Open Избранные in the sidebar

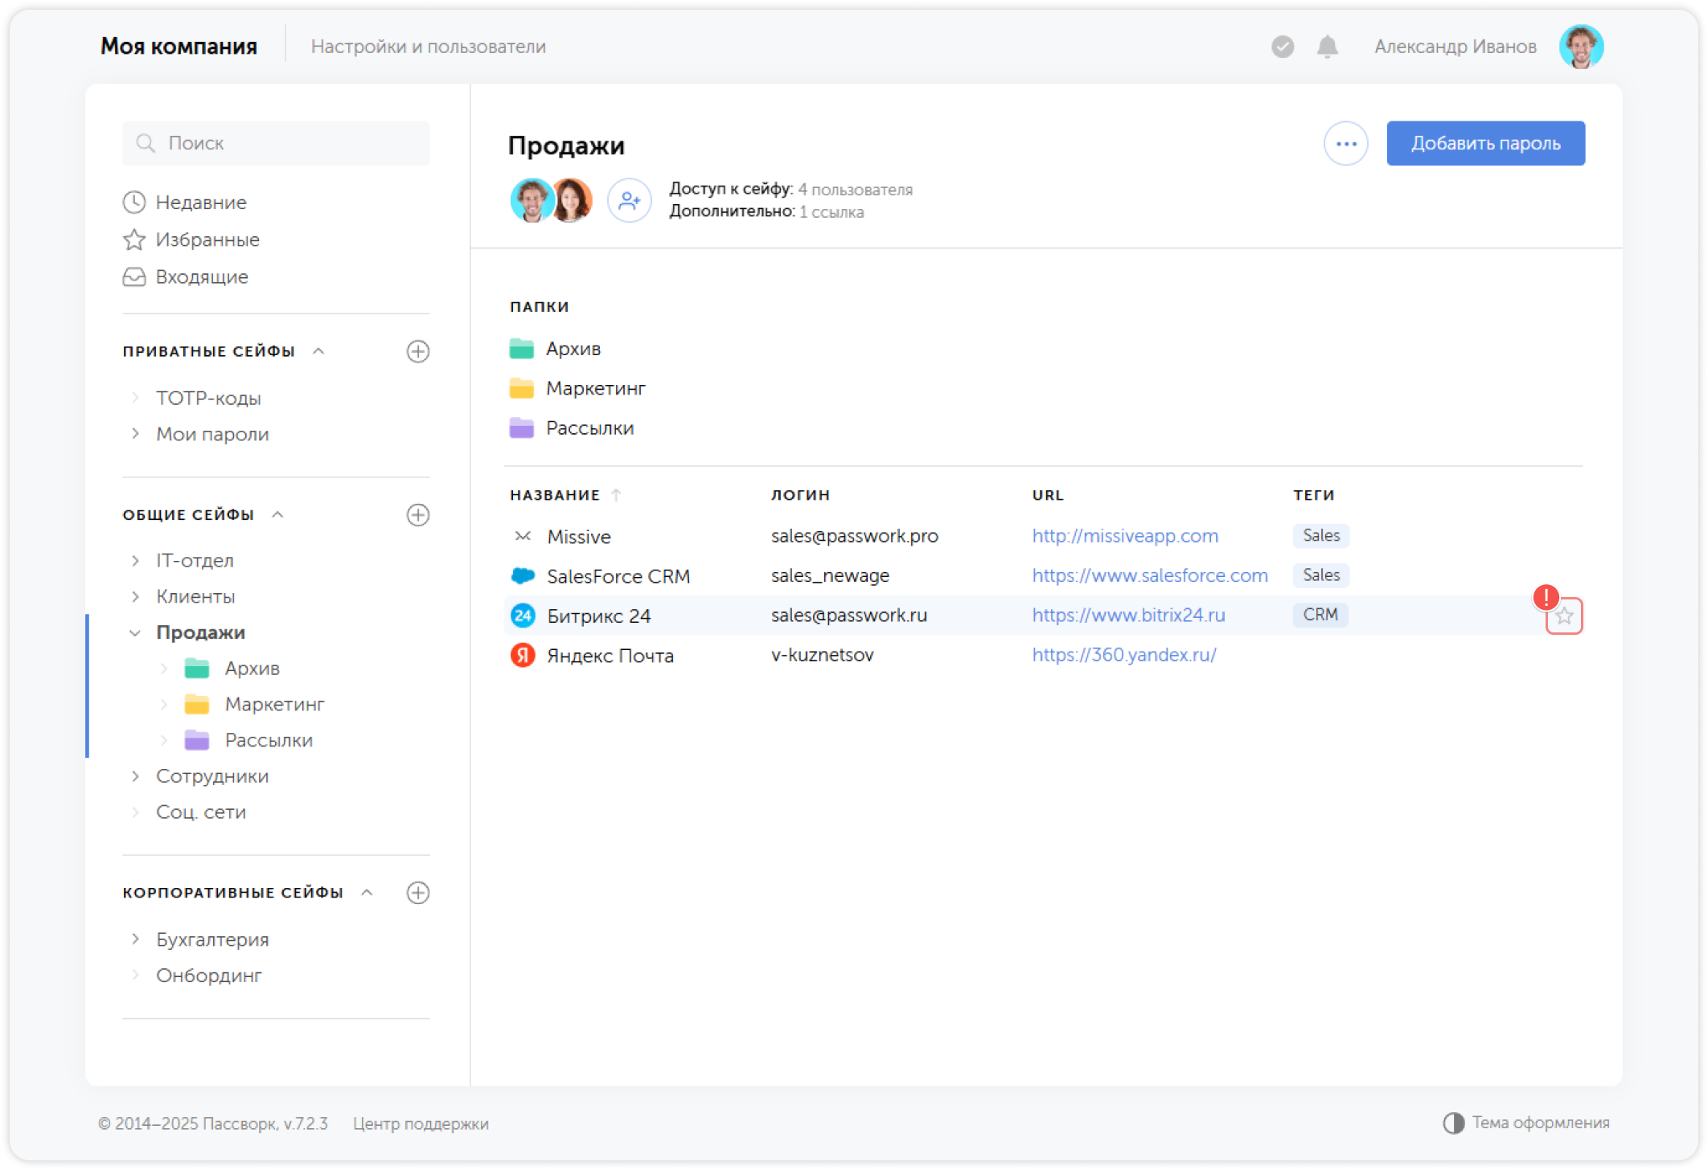pyautogui.click(x=207, y=239)
